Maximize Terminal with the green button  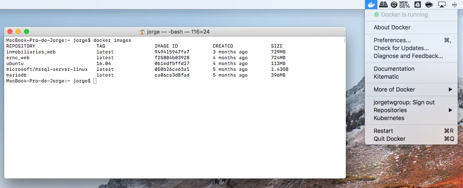pos(27,31)
